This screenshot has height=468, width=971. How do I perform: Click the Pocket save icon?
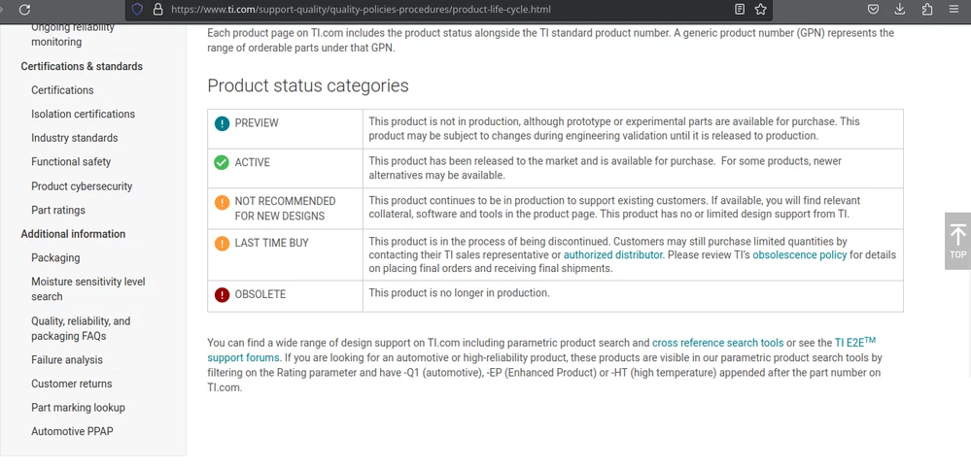[873, 10]
